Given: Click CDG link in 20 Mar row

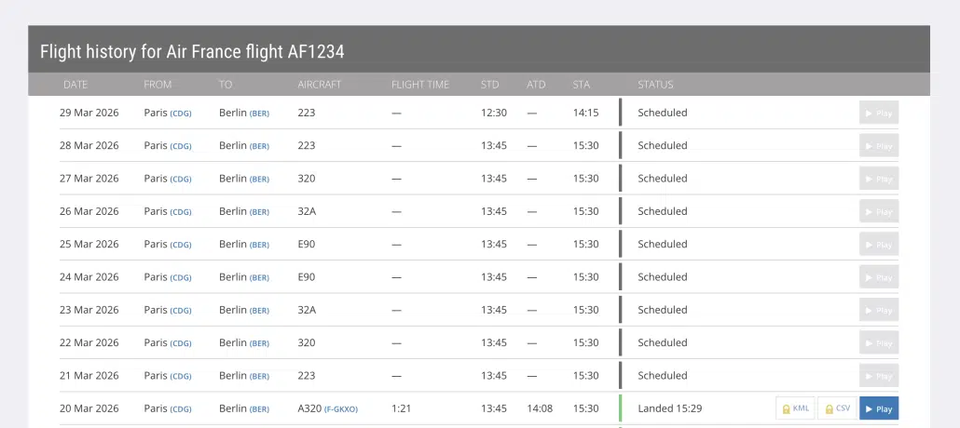Looking at the screenshot, I should click(181, 409).
